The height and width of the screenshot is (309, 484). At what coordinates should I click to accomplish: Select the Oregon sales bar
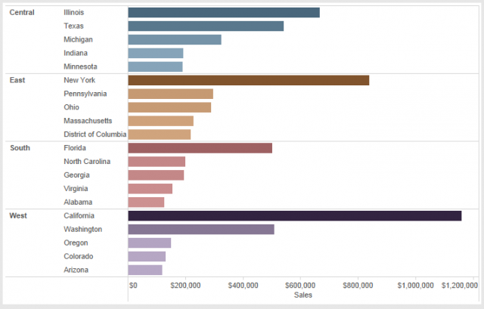tap(150, 243)
